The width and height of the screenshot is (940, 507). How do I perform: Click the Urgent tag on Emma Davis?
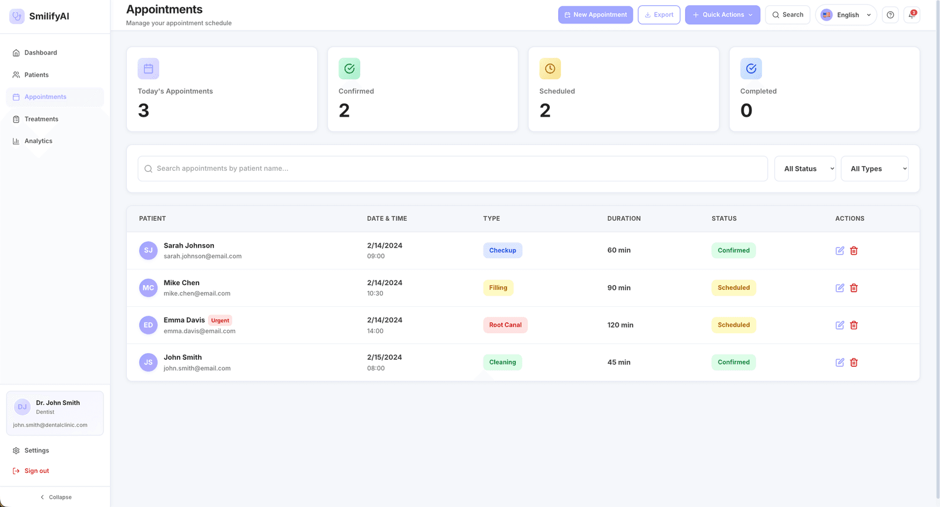coord(220,320)
